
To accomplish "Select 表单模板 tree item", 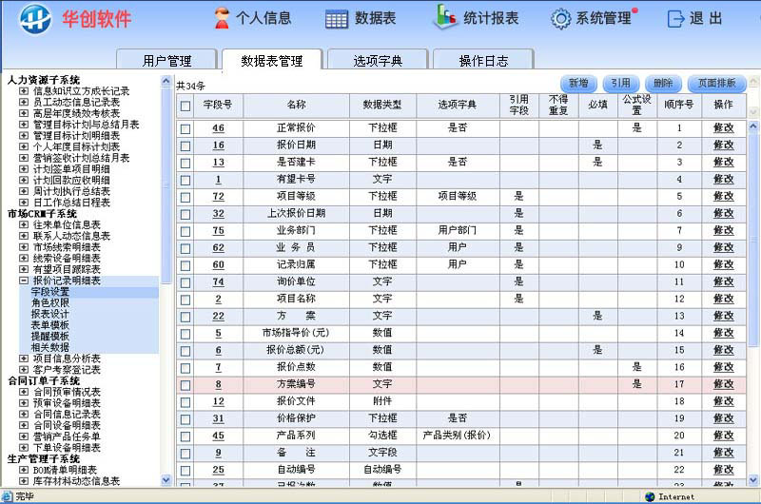I will click(50, 325).
